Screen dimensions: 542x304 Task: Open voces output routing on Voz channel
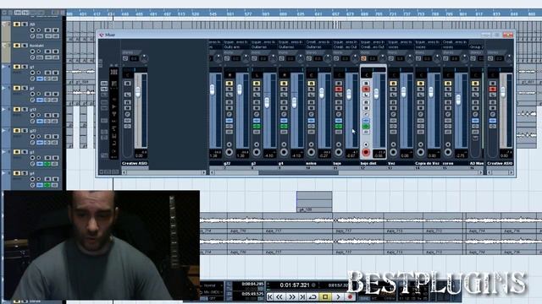pyautogui.click(x=400, y=46)
